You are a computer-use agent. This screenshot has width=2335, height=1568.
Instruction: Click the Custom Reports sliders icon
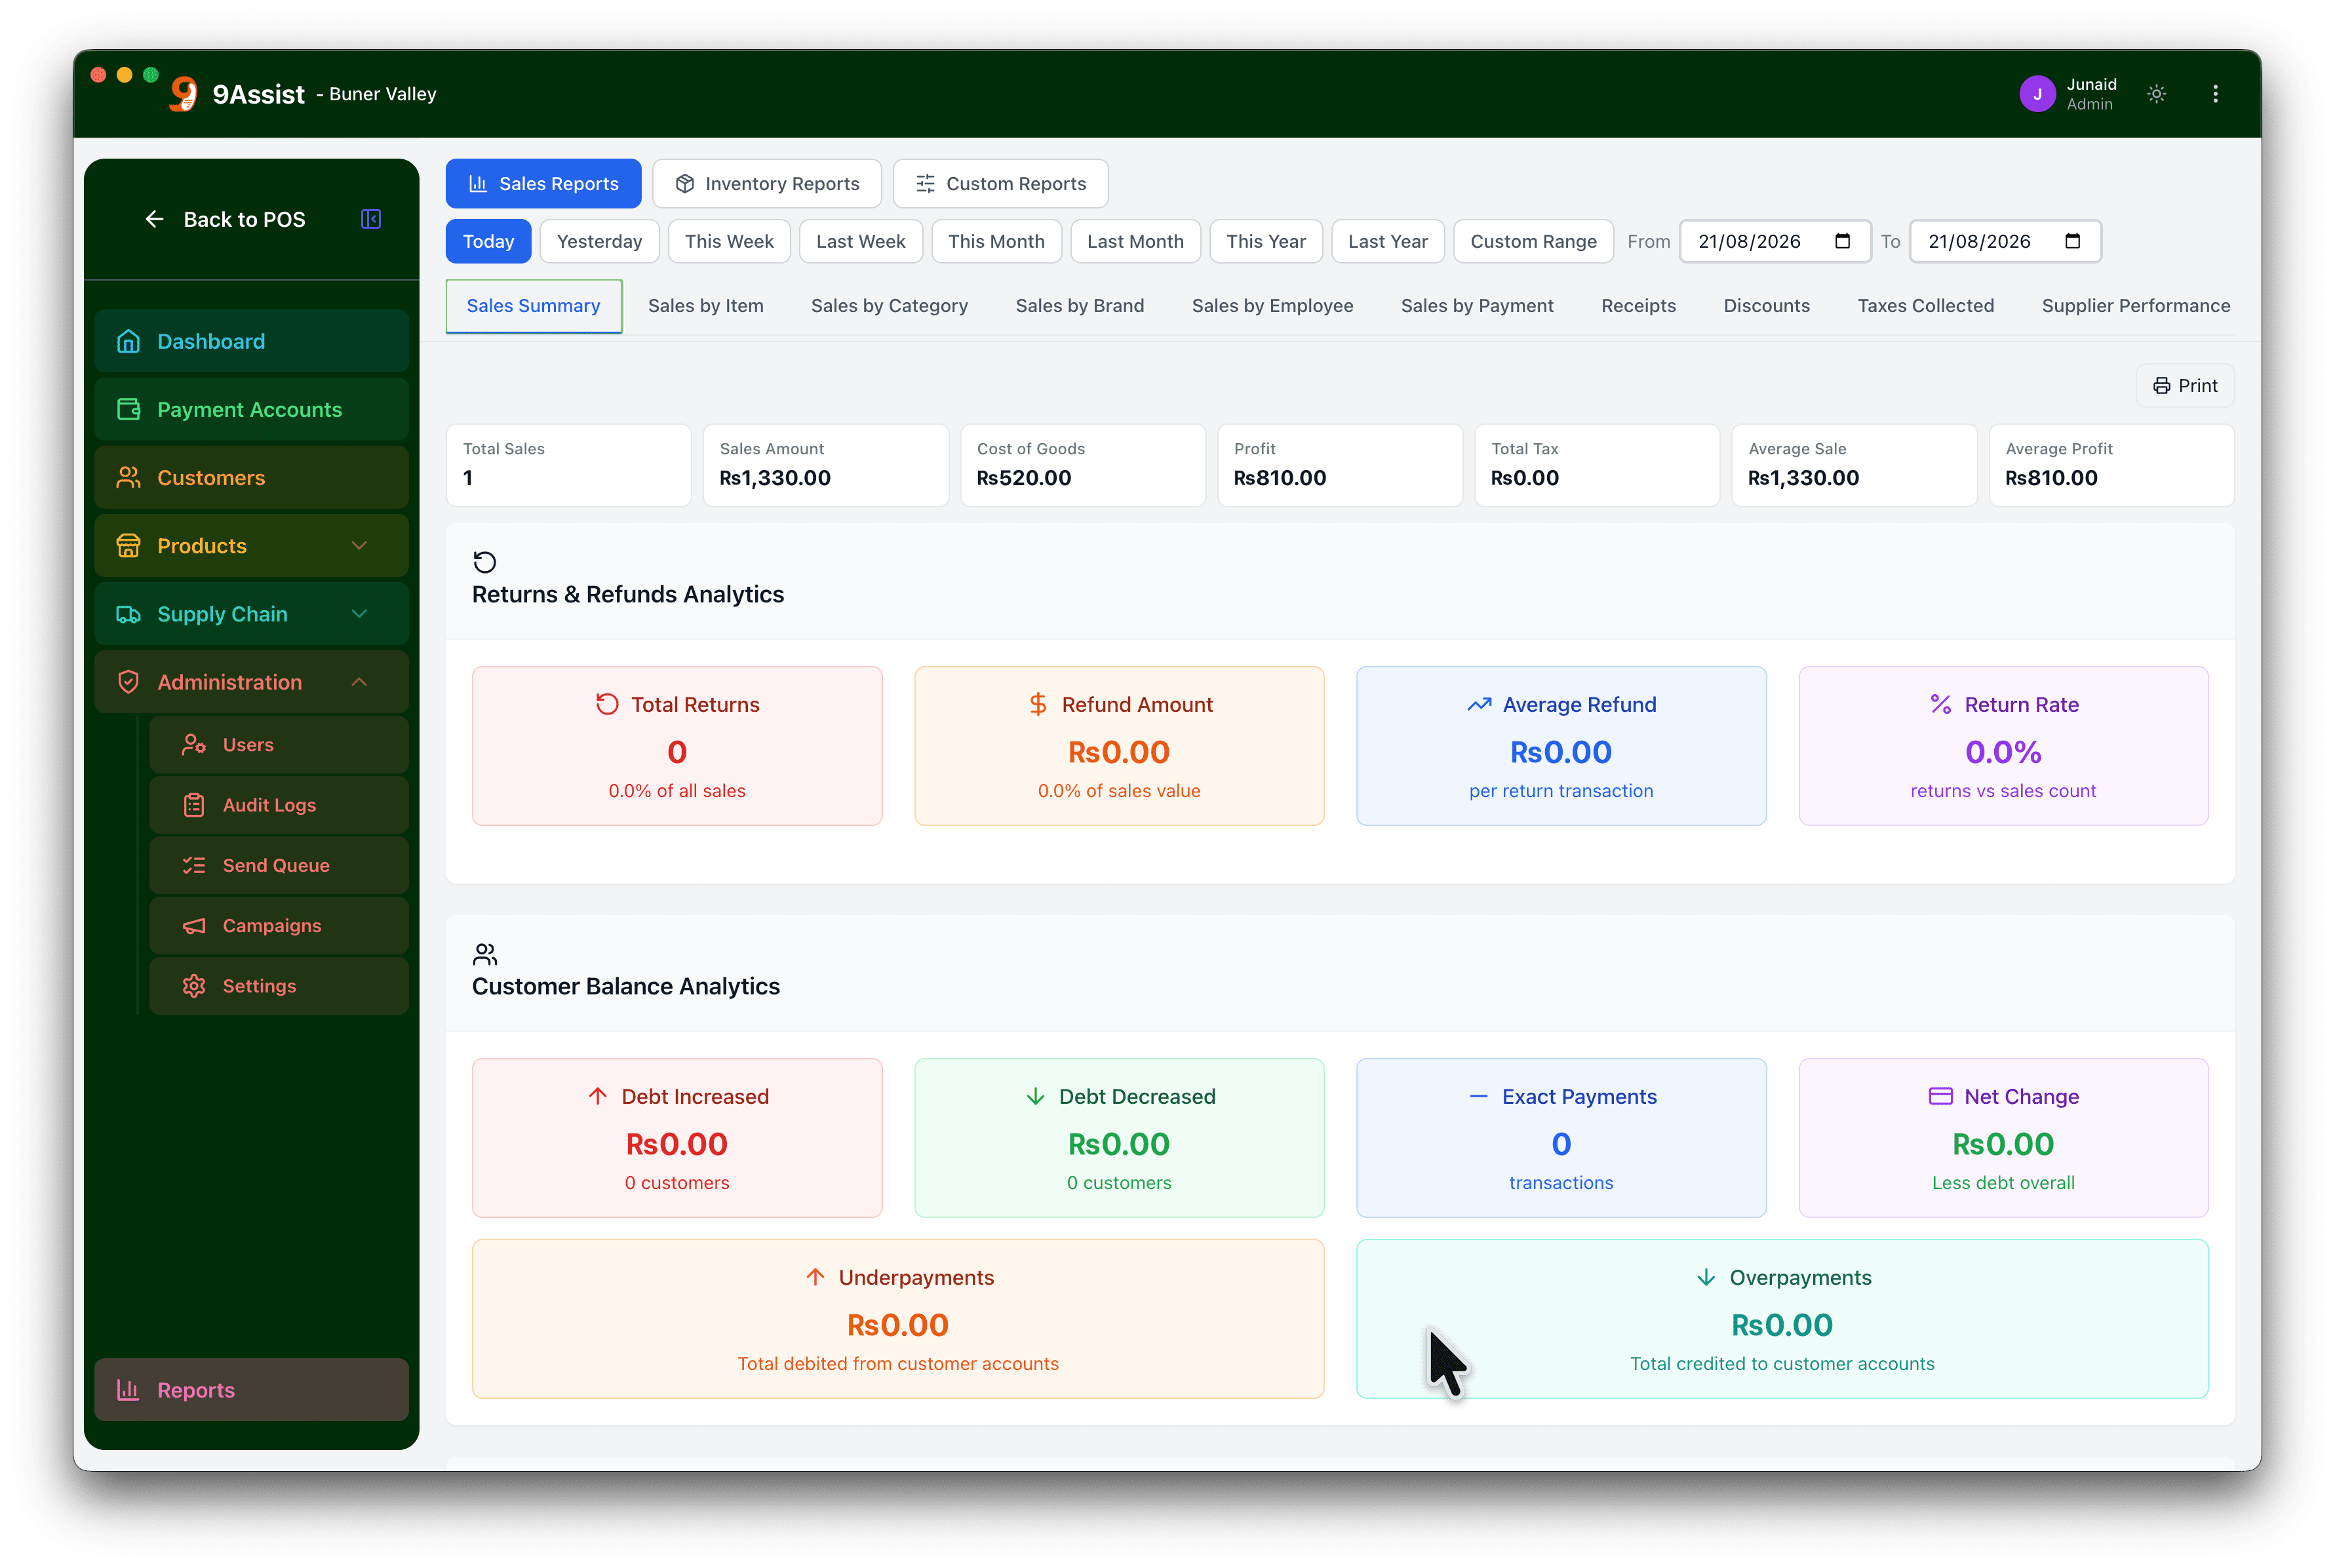(x=926, y=184)
